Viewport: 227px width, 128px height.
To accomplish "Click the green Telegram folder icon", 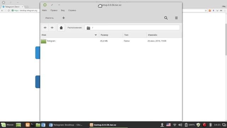I will [x=43, y=41].
